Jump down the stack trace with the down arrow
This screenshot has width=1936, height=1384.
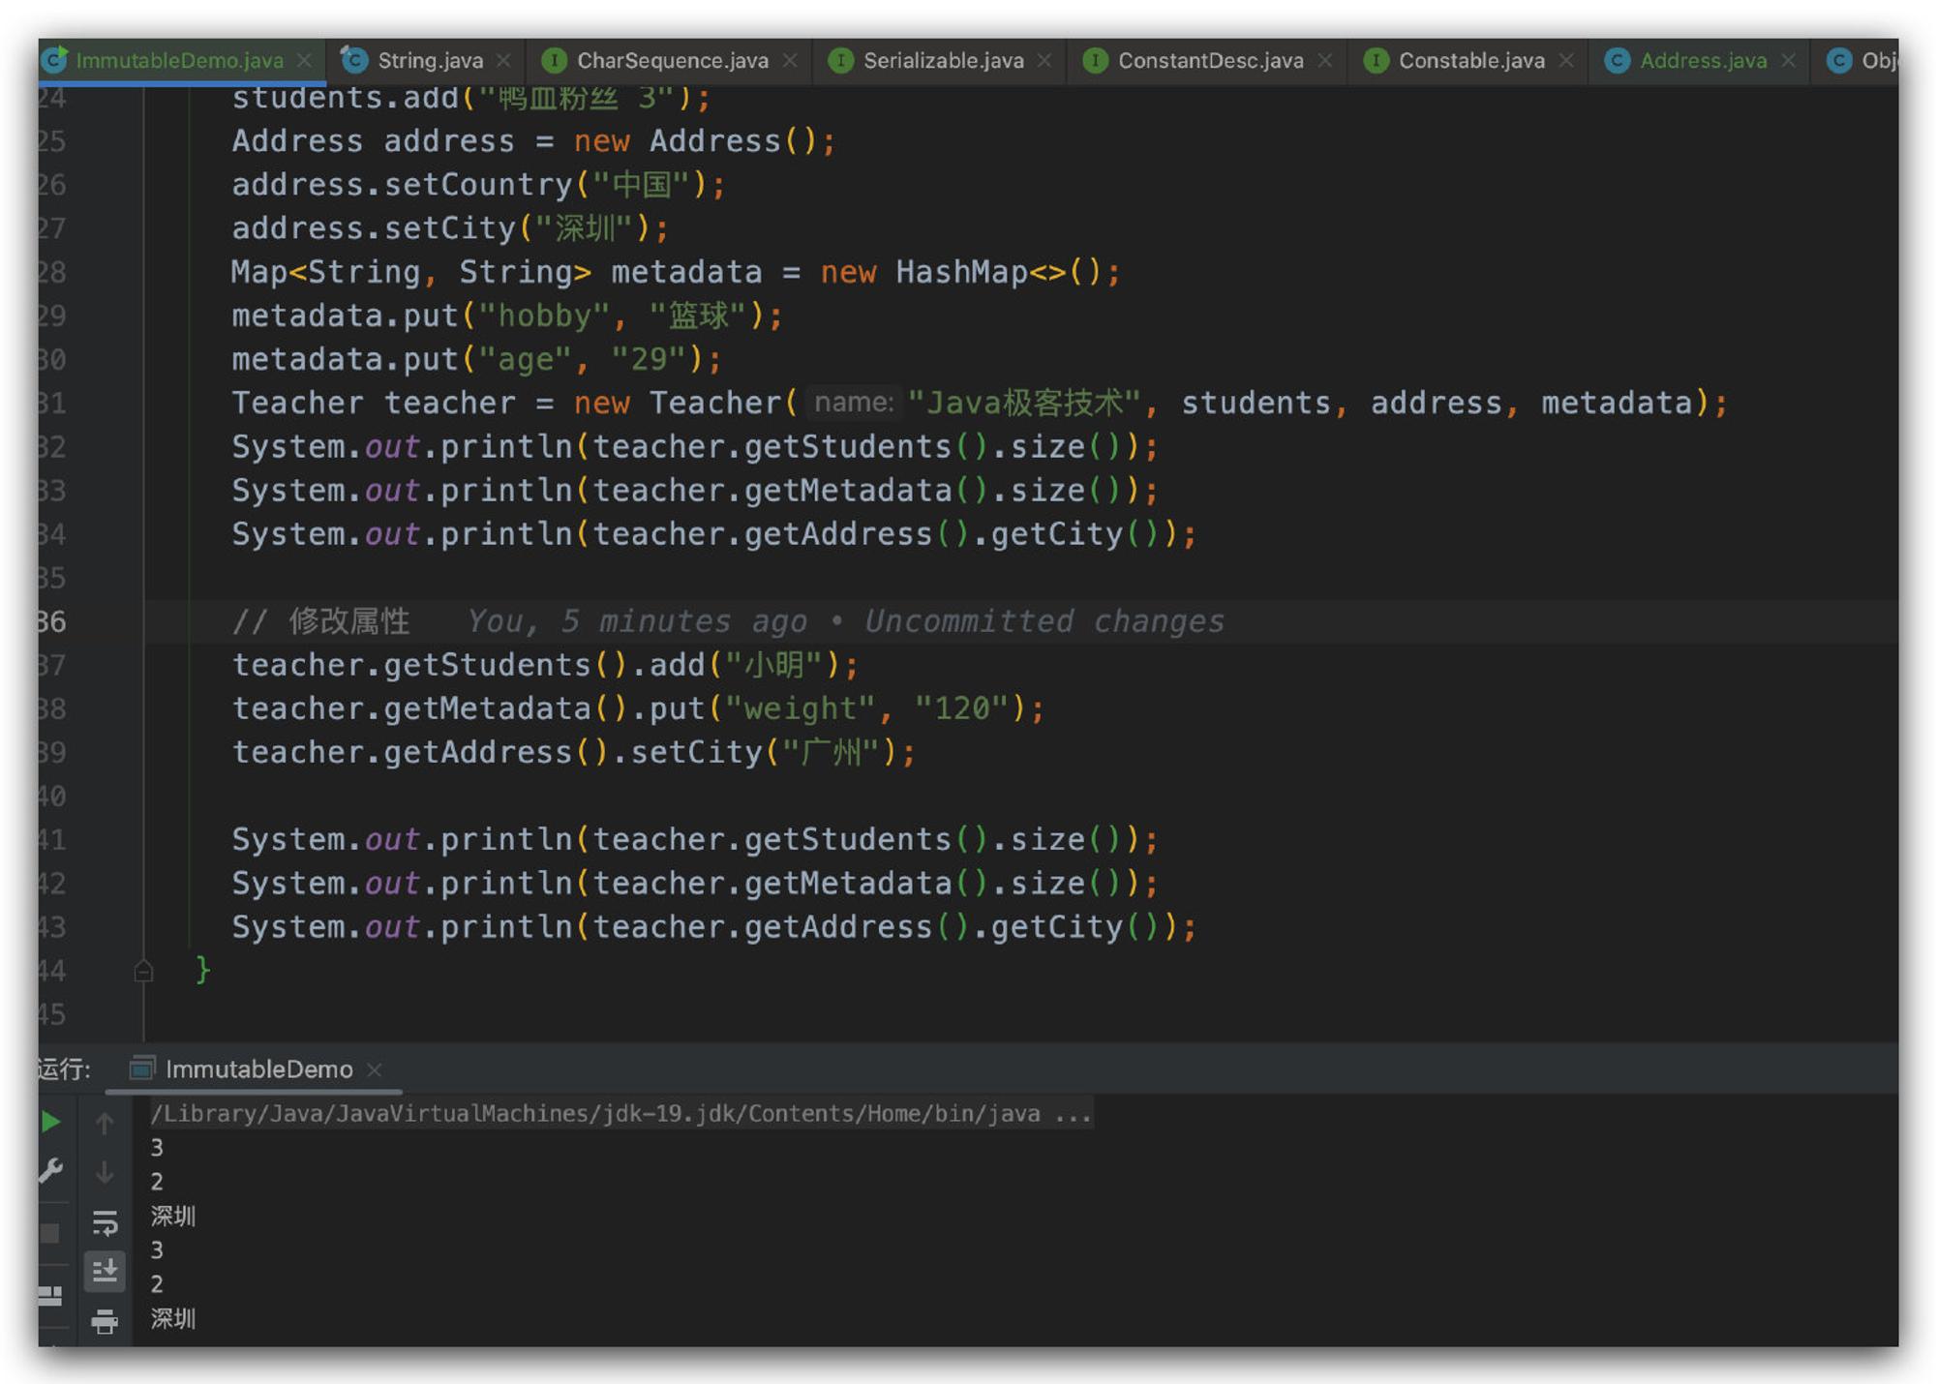click(x=105, y=1172)
